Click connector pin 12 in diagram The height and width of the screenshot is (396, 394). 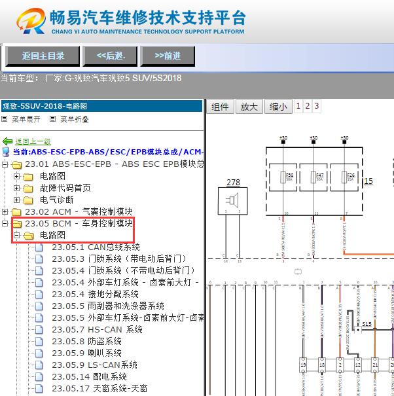[x=358, y=365]
